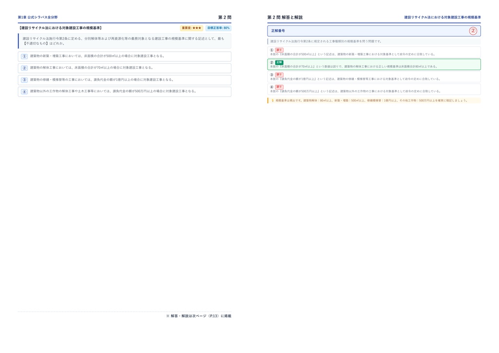Click explanation ③ text about 請負代金の額が1億円以上
The width and height of the screenshot is (499, 353).
pyautogui.click(x=355, y=79)
